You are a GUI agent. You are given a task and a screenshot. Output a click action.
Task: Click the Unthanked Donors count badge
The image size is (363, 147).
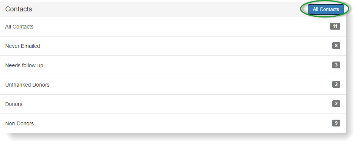336,84
